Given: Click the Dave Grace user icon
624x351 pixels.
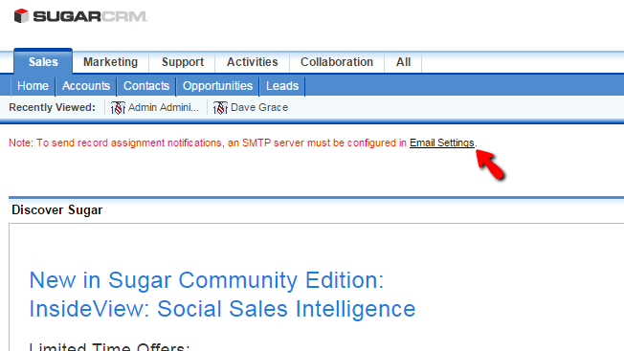Looking at the screenshot, I should [x=220, y=108].
